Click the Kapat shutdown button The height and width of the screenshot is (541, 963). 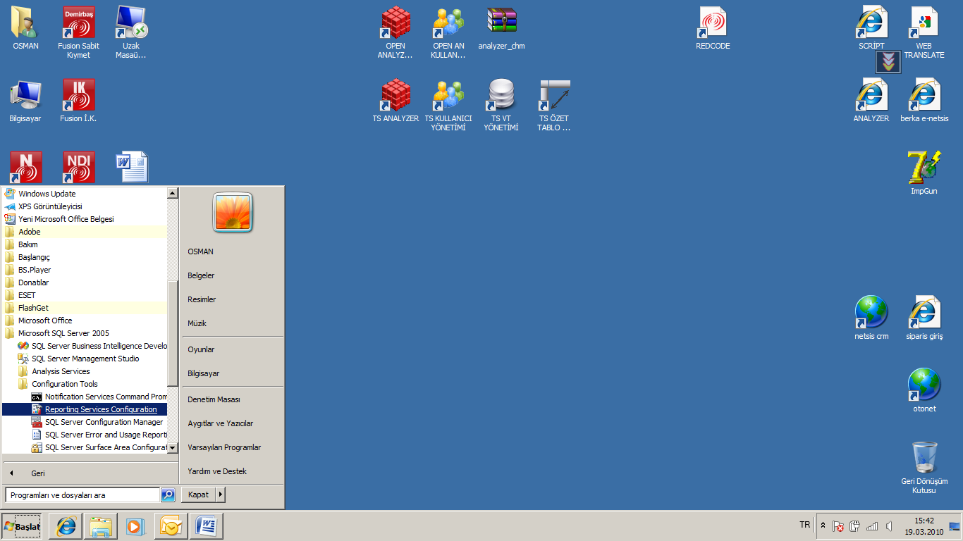[x=199, y=495]
